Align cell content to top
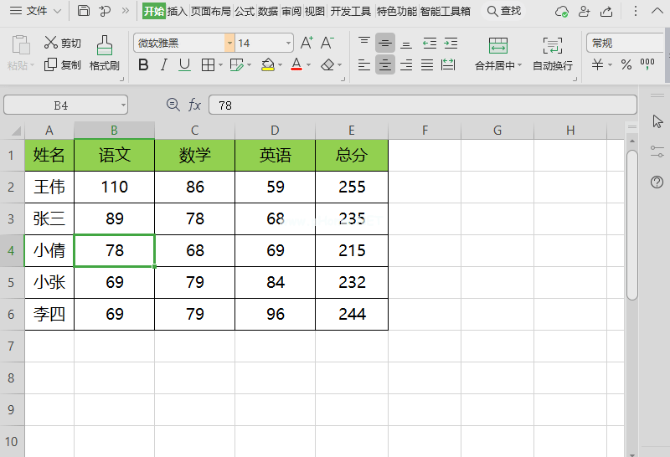Viewport: 670px width, 457px height. pyautogui.click(x=364, y=43)
